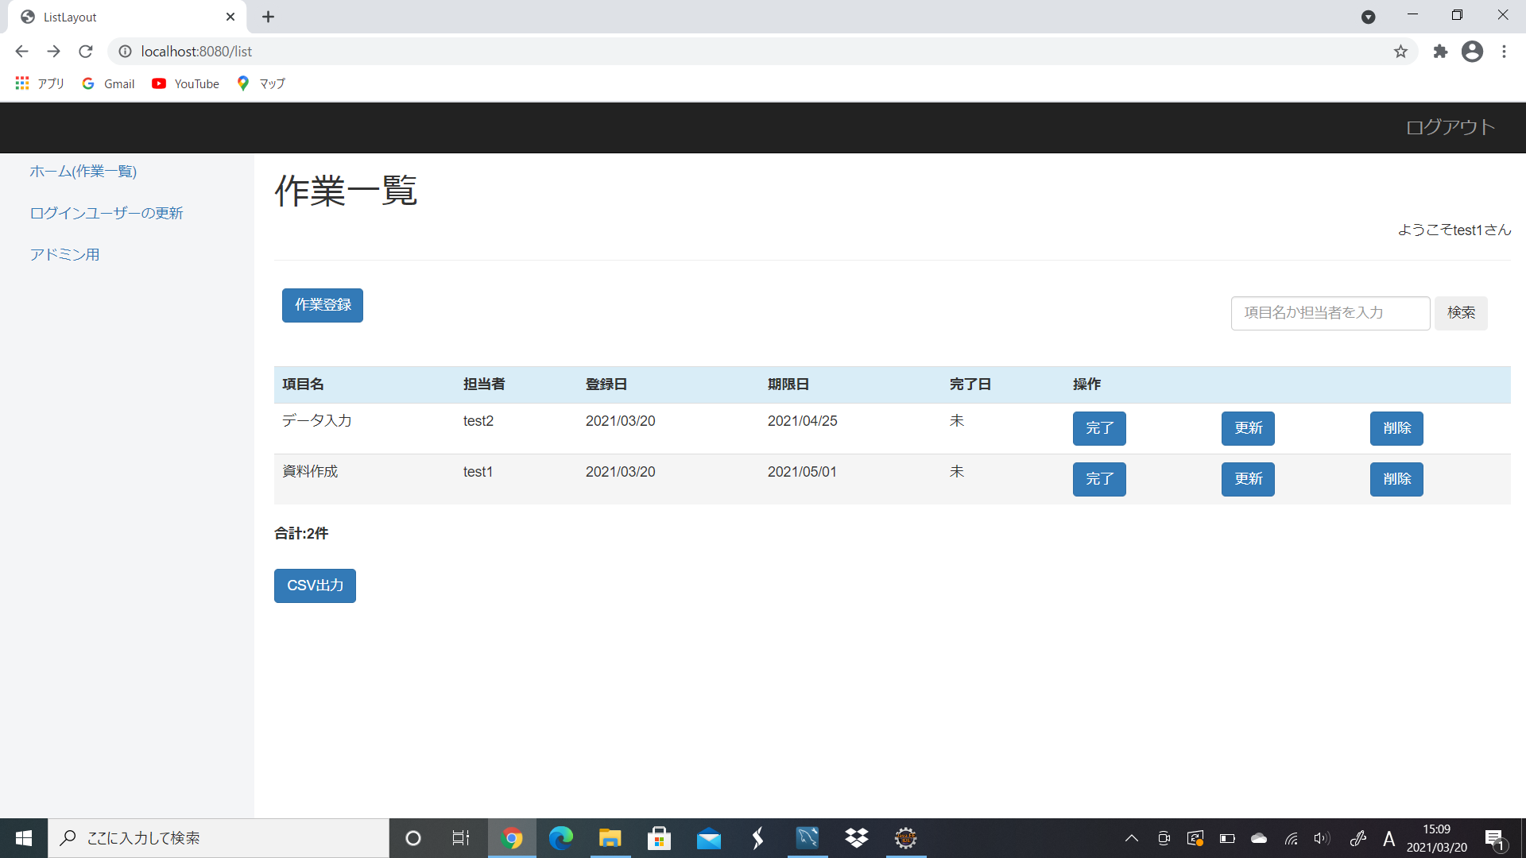Open the extensions puzzle icon

(1440, 52)
